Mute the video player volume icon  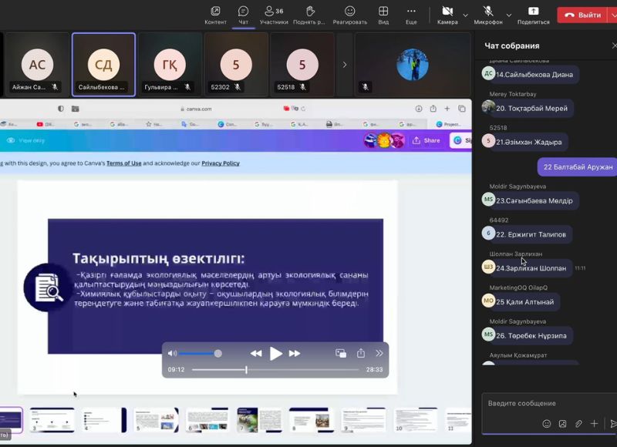(173, 353)
